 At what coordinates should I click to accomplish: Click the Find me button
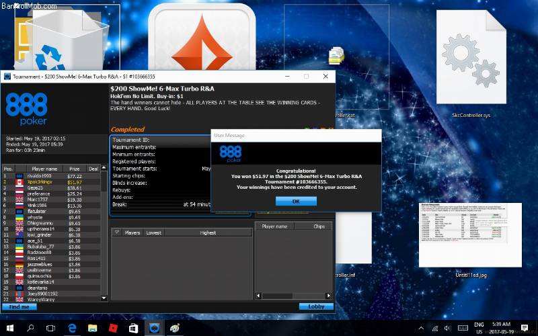pos(20,307)
